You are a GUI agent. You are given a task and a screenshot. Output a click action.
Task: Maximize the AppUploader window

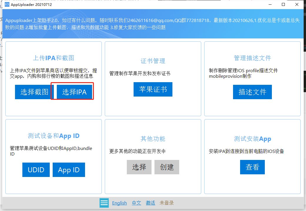(x=283, y=4)
